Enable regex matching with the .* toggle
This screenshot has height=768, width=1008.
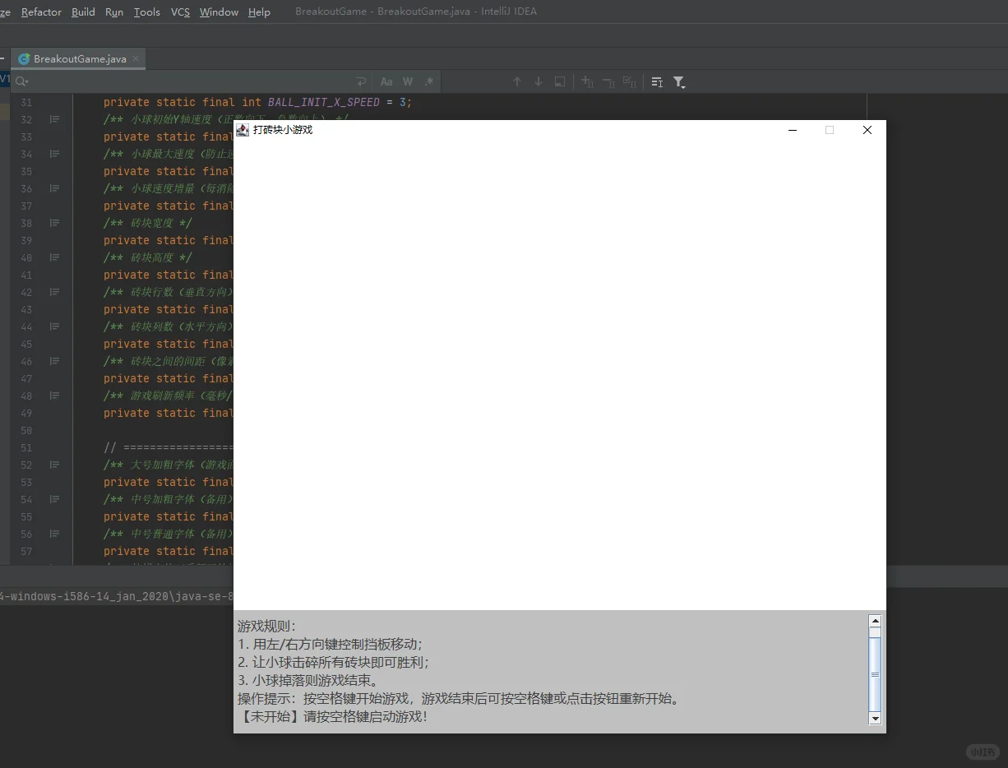(x=428, y=81)
